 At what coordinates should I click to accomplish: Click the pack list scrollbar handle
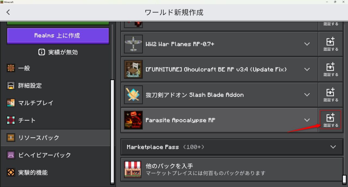[344, 179]
